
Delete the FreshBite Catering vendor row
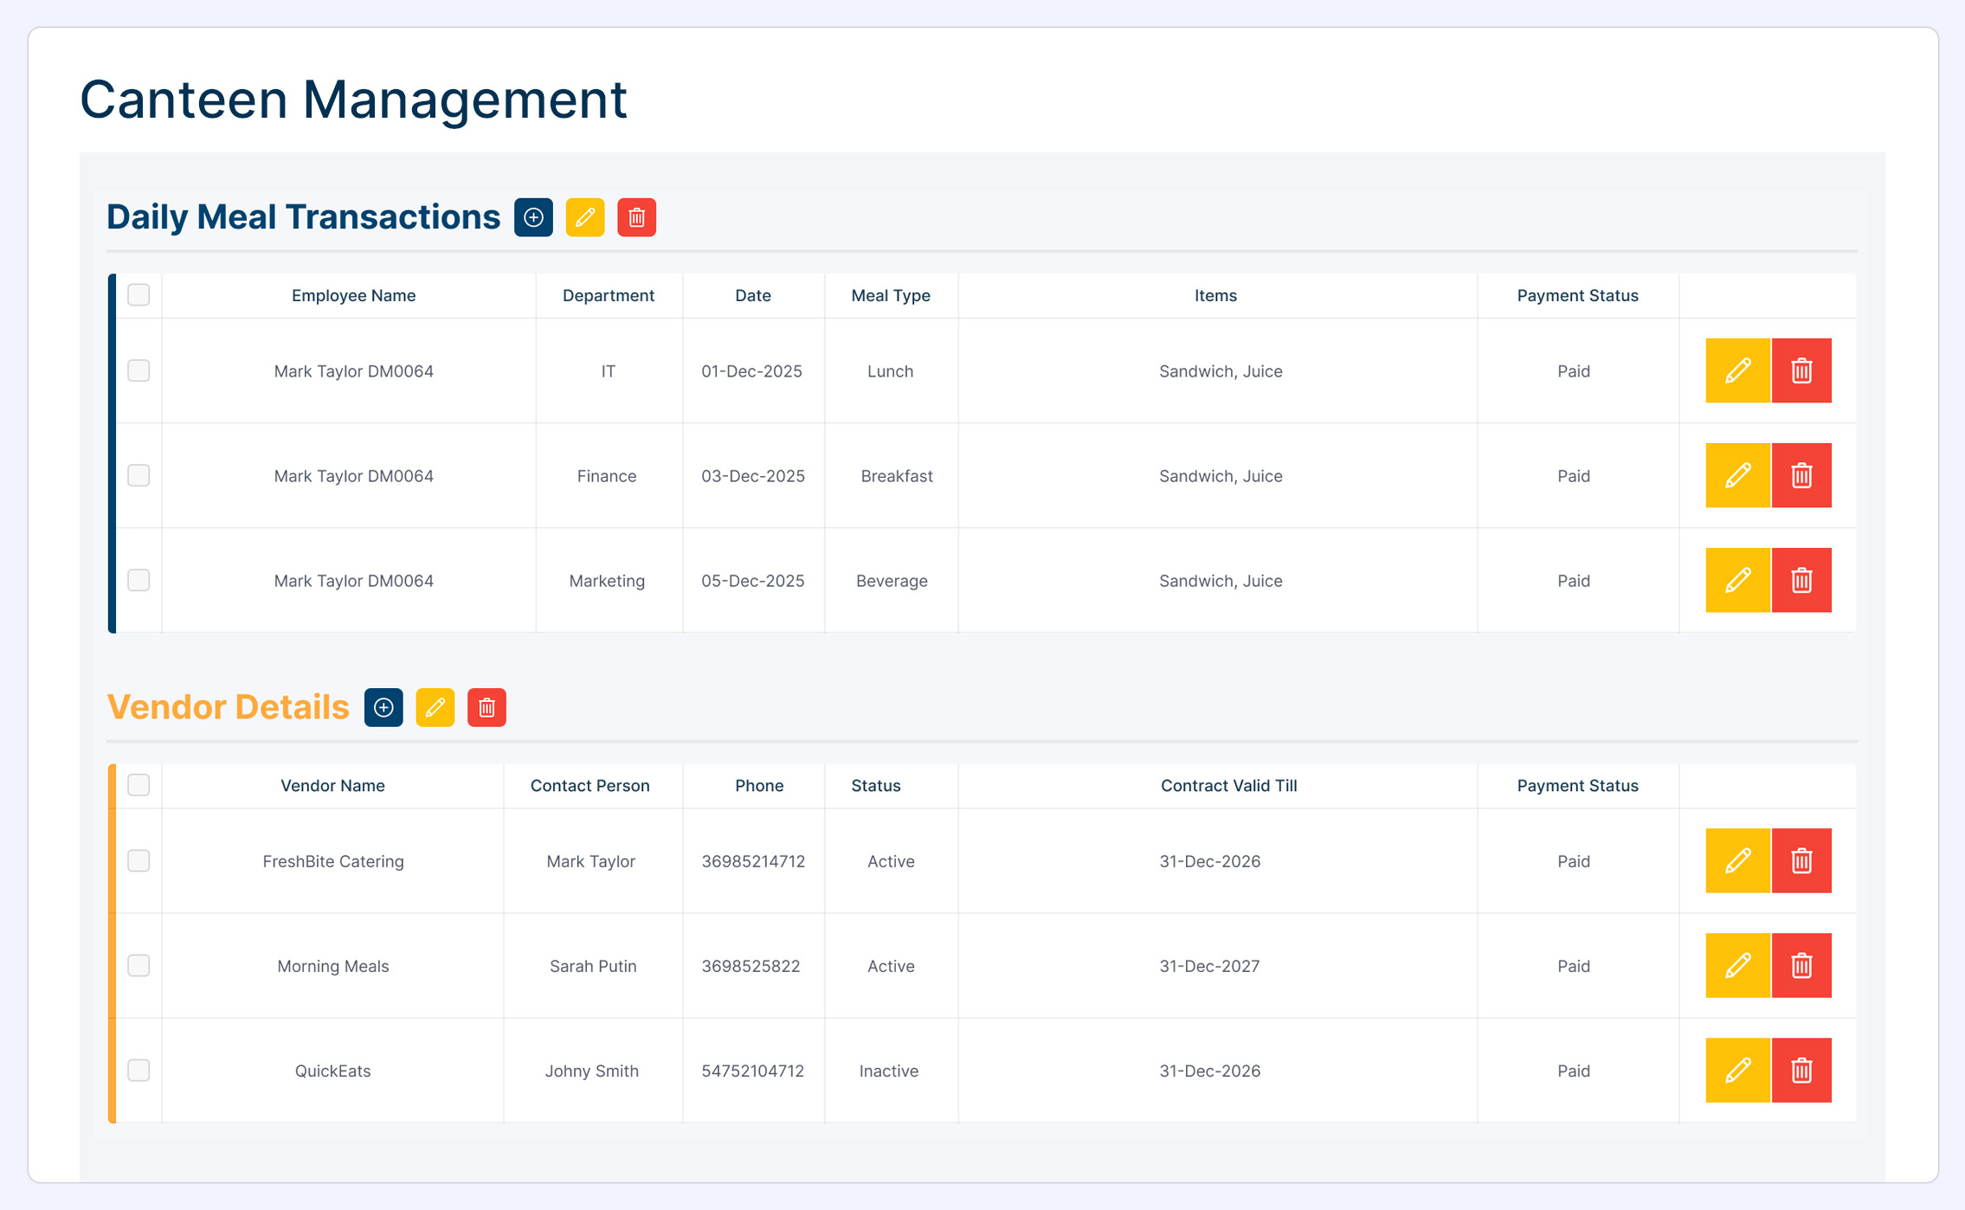pyautogui.click(x=1801, y=860)
